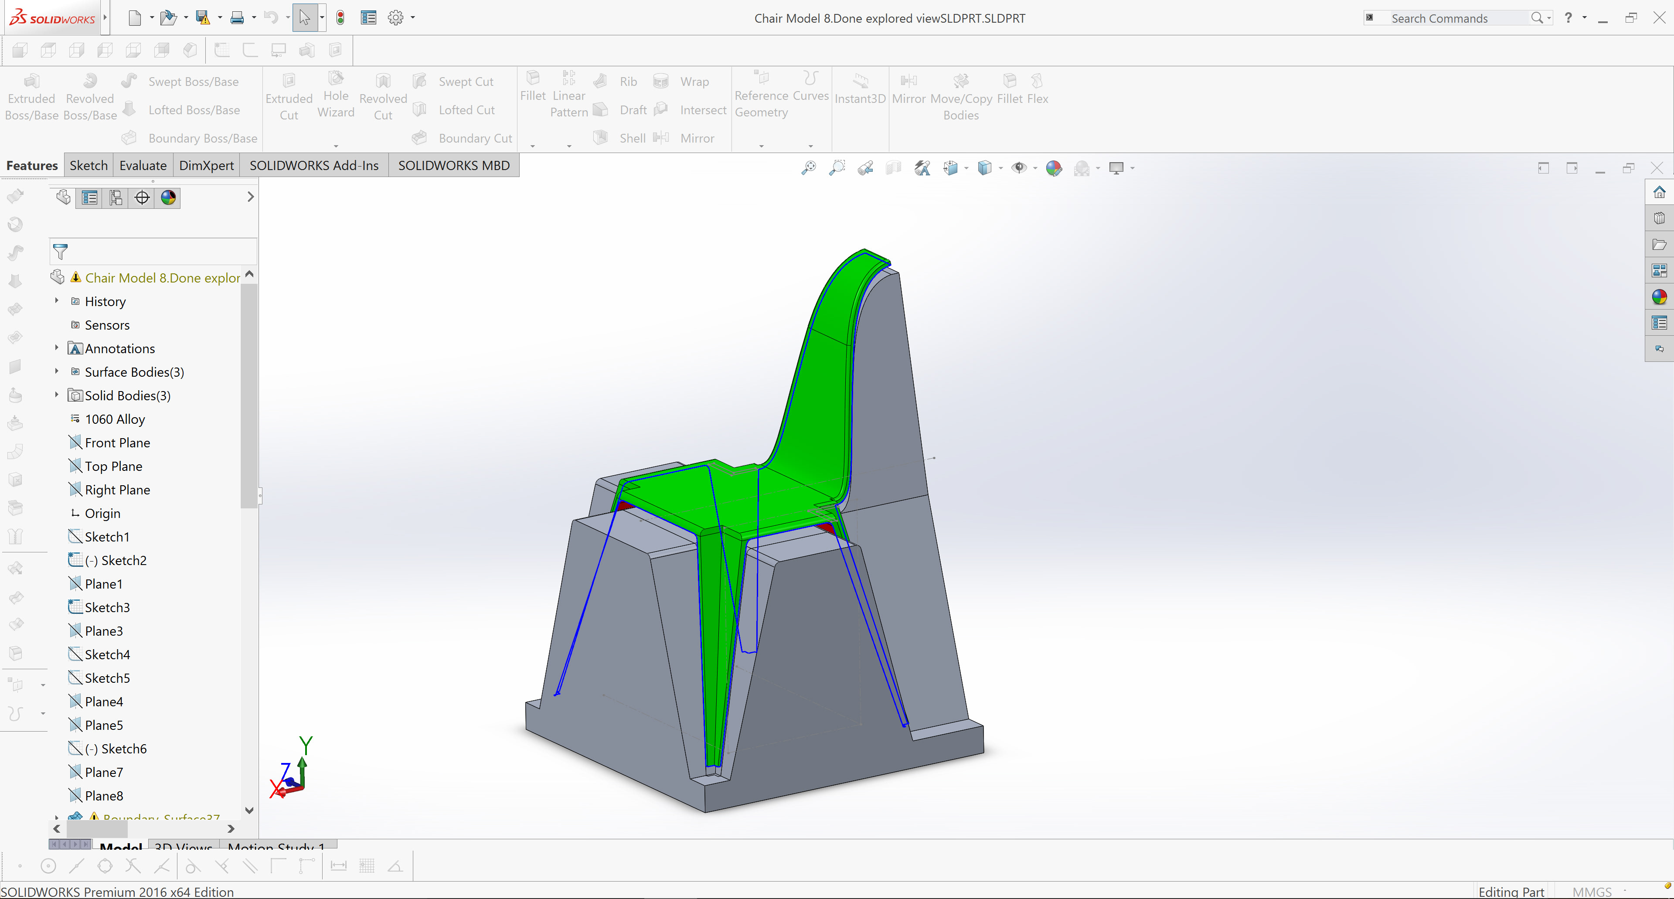Click Edit Appearance color ball in view toolbar

click(1053, 168)
